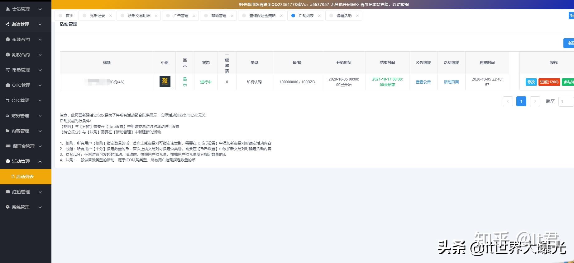Click the 内容管理 folder icon

[x=8, y=131]
